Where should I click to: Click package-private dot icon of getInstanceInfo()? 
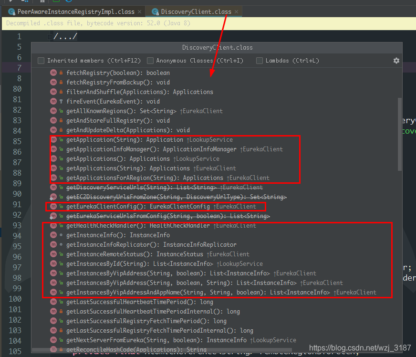(61, 235)
